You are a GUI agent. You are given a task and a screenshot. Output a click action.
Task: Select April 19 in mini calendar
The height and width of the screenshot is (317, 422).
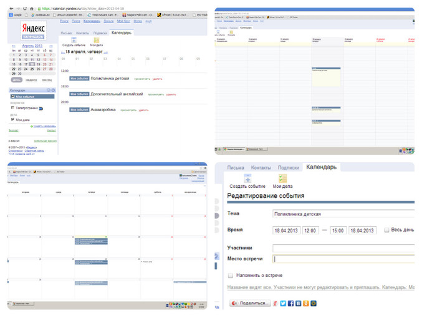click(x=38, y=64)
